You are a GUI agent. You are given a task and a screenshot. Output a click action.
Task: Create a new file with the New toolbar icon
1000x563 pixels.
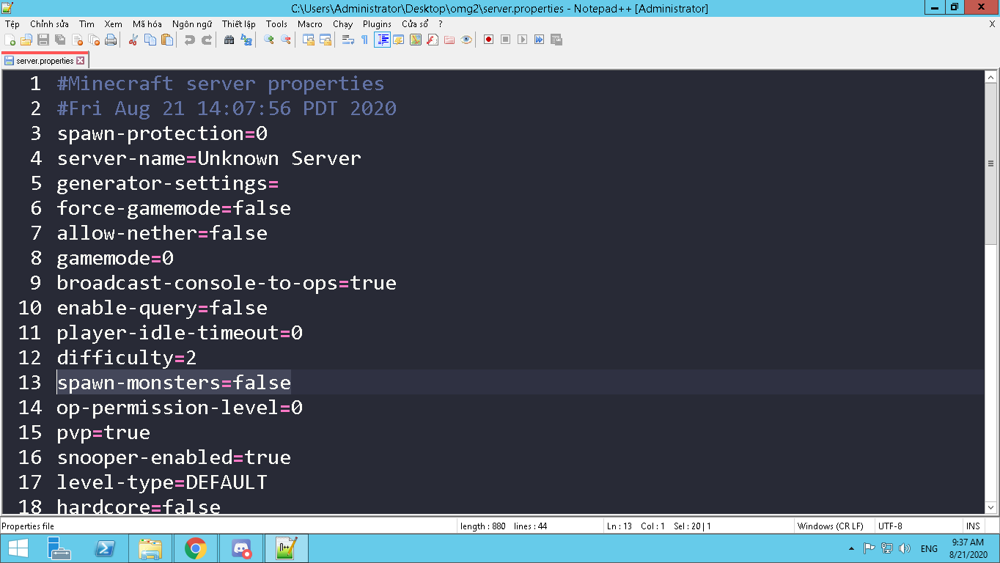[x=10, y=40]
